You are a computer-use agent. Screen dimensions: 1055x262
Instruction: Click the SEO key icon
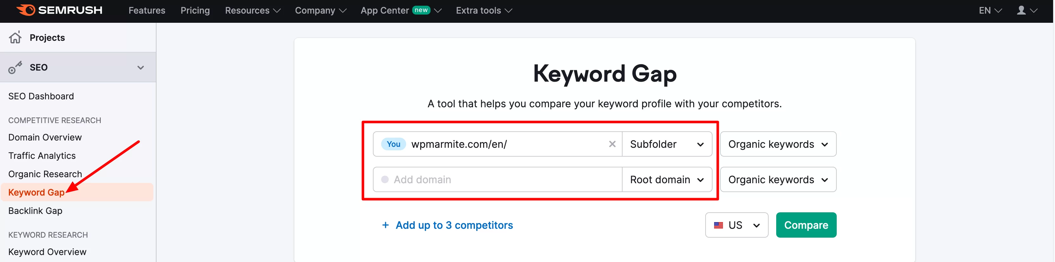(15, 67)
